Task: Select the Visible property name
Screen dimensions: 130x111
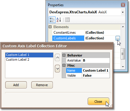Action: pos(74,75)
